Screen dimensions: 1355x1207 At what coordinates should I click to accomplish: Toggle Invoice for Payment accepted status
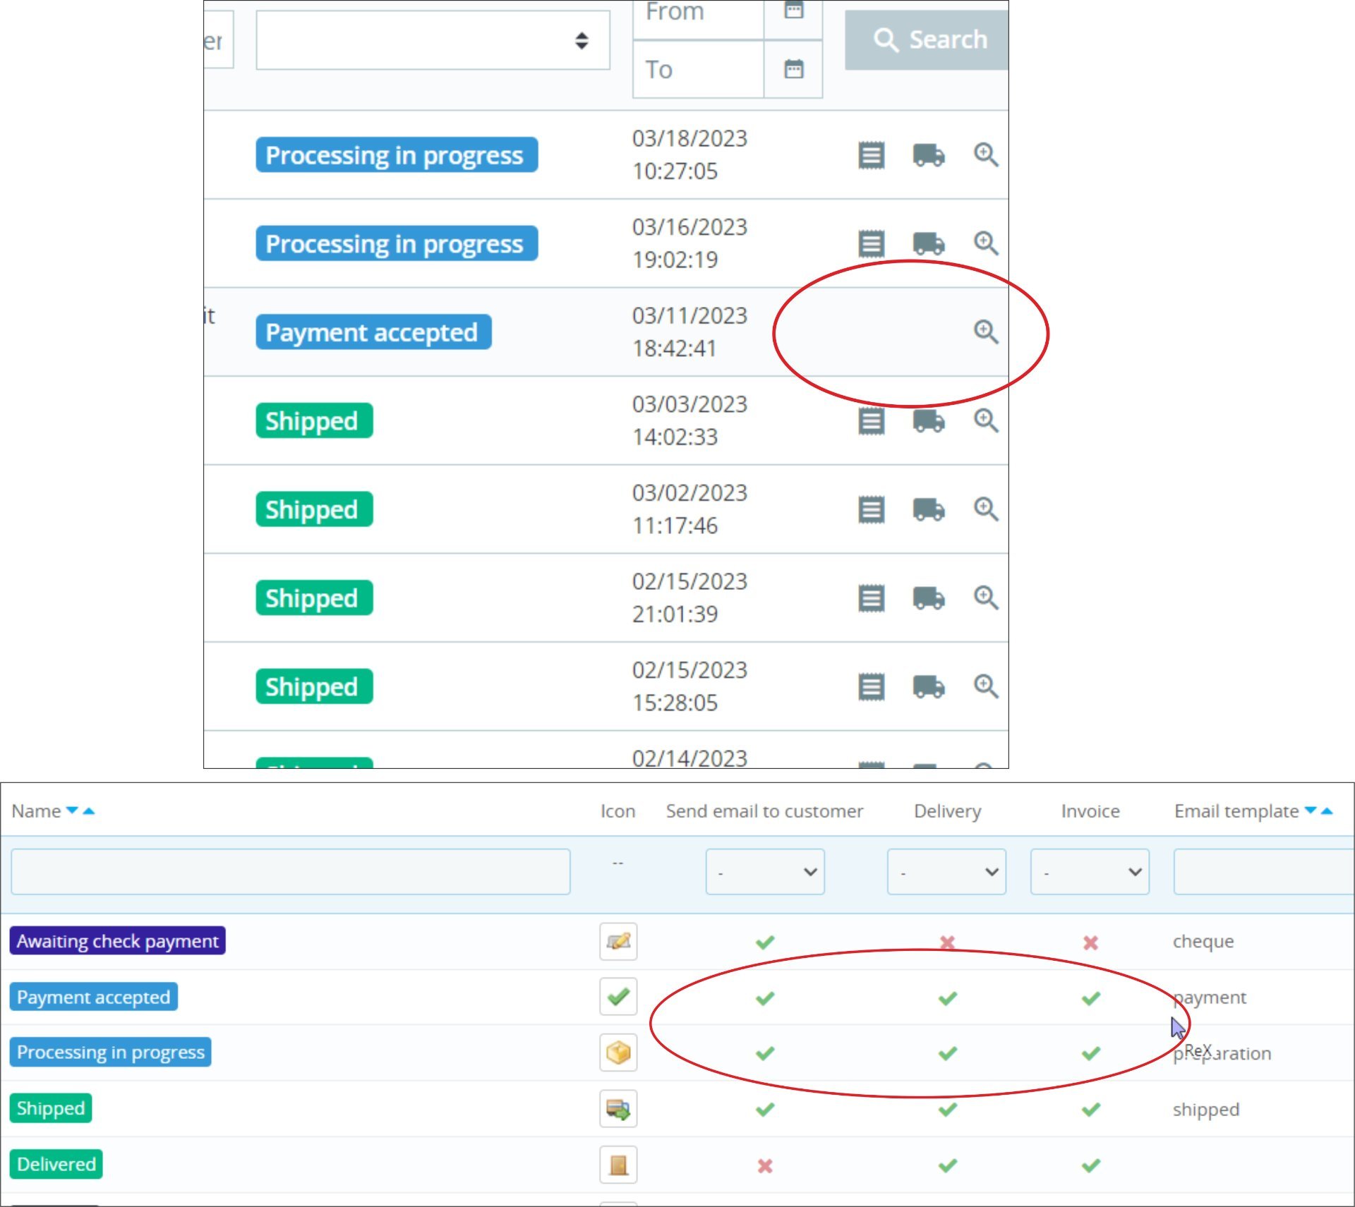click(x=1090, y=998)
